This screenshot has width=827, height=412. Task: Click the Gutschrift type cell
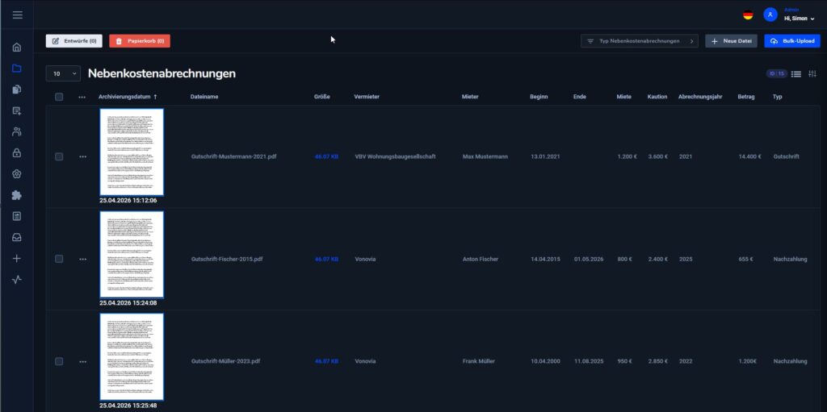tap(787, 156)
